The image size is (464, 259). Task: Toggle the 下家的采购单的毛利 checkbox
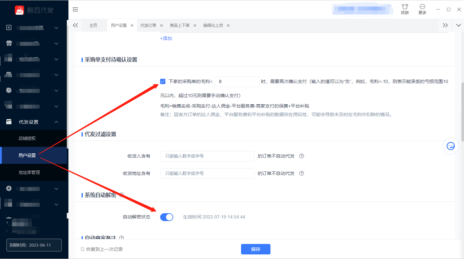[x=163, y=81]
